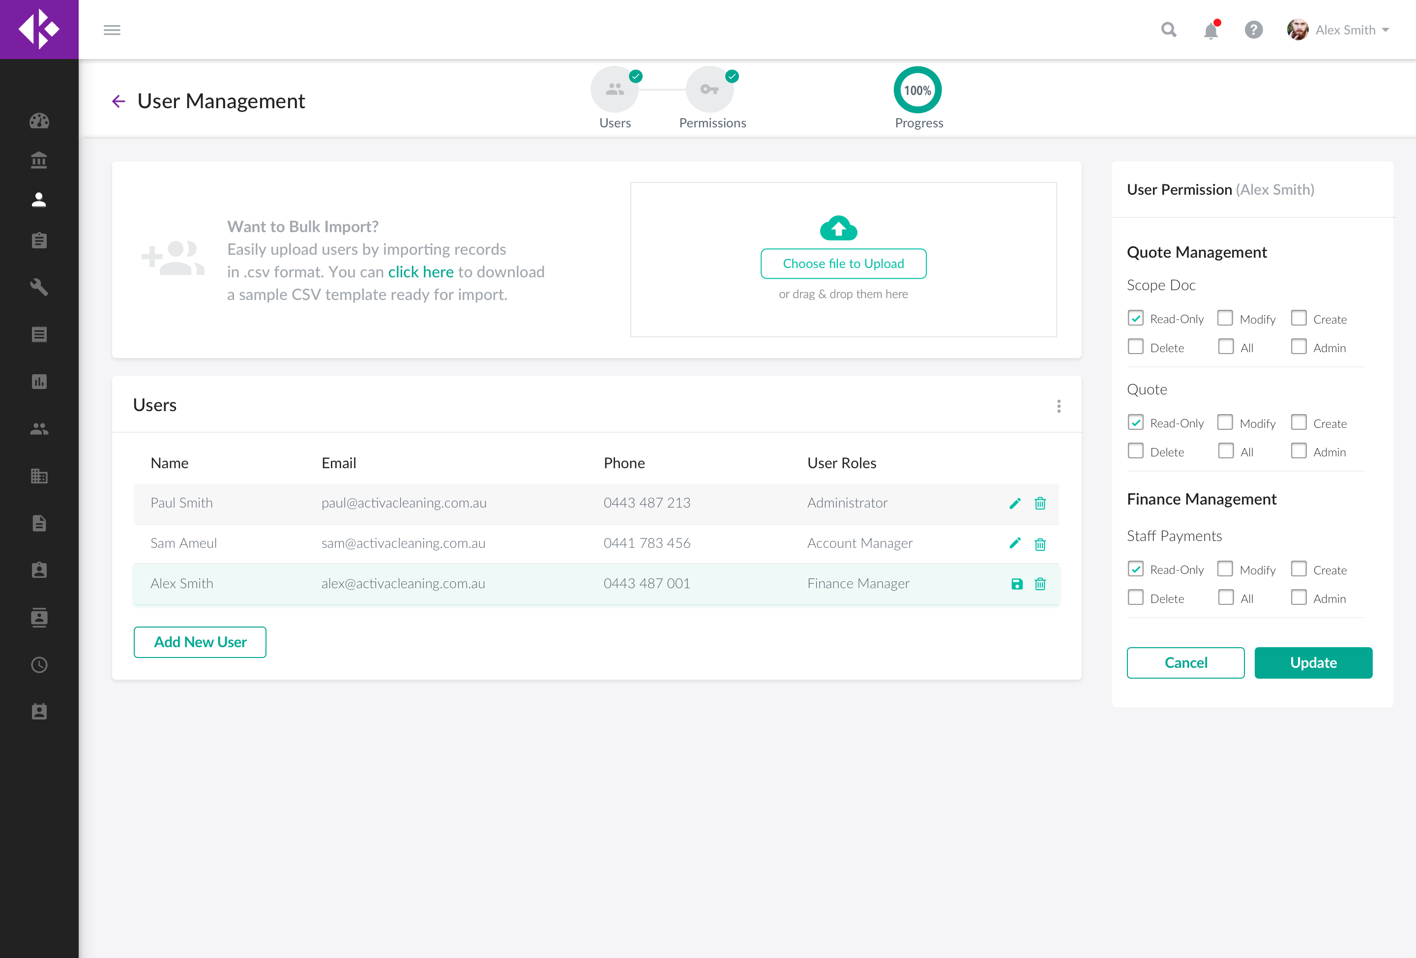Save Alex Smith row with disk icon
This screenshot has width=1416, height=958.
(1016, 584)
